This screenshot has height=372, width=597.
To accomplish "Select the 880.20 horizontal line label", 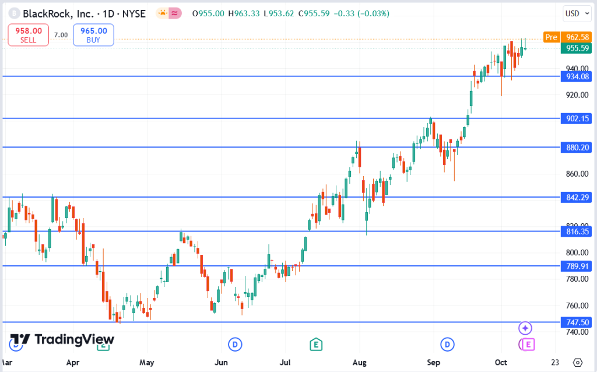I will pos(577,148).
